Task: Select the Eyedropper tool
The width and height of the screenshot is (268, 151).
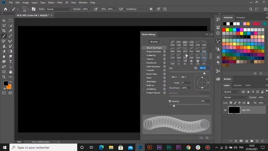Action: (x=10, y=31)
